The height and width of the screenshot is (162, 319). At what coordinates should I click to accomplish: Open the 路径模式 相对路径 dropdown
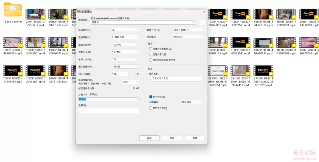(x=189, y=37)
